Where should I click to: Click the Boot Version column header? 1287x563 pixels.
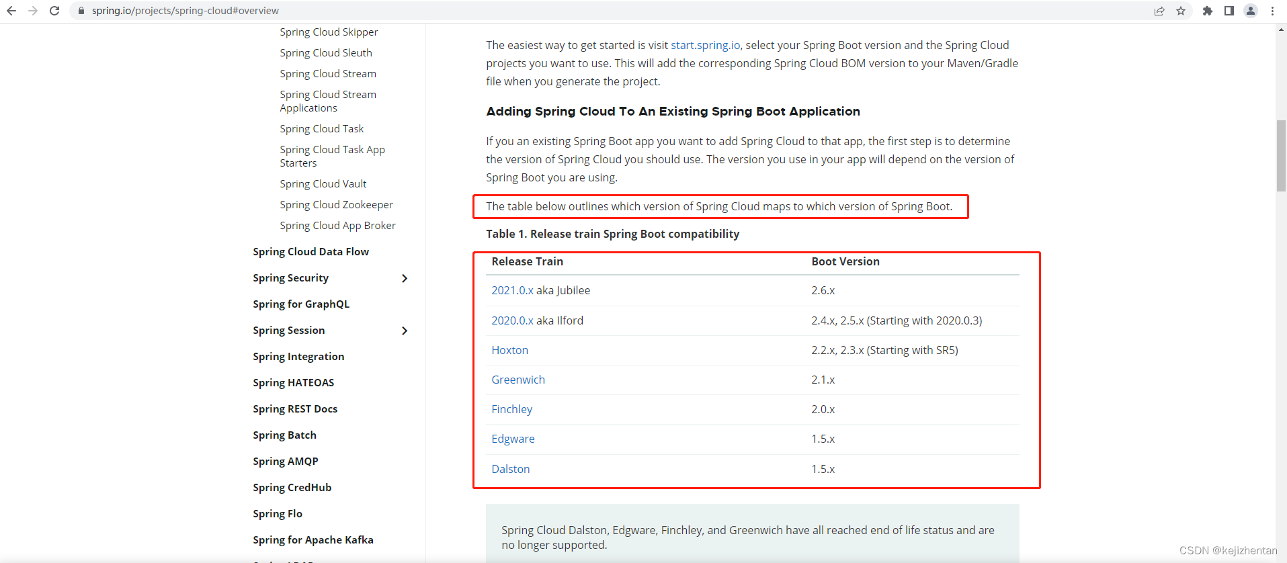tap(845, 261)
